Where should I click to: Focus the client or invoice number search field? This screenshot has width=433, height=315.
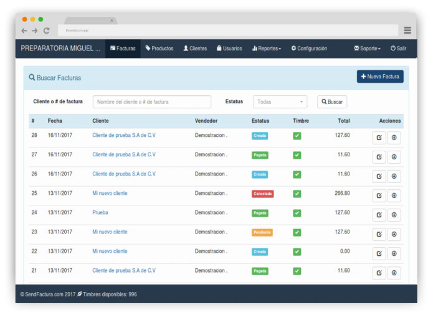pos(151,102)
